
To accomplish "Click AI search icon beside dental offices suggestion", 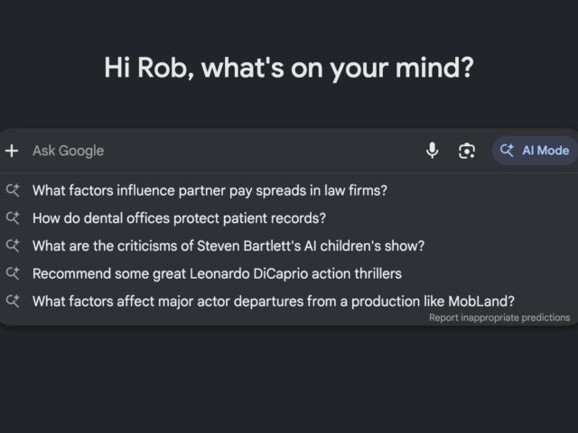I will pyautogui.click(x=13, y=217).
